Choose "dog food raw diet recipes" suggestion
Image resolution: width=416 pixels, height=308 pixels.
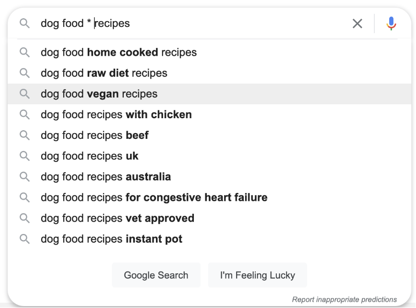[104, 74]
